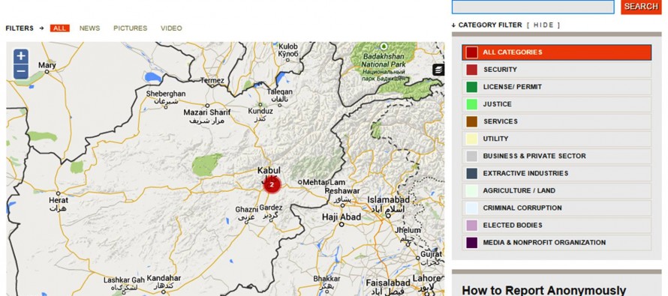Select the Extractive Industries category
The height and width of the screenshot is (296, 668).
click(x=556, y=174)
